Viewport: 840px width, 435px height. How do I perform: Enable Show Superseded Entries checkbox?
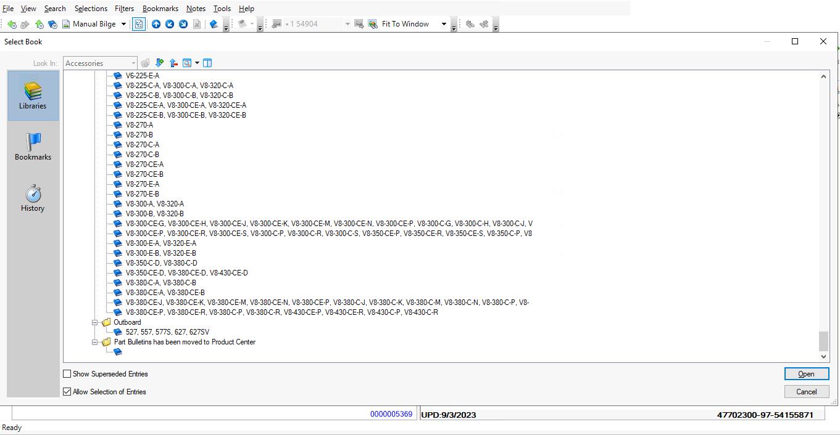67,374
